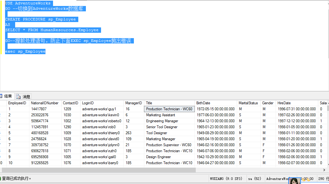Click login adventure-works\thierry0
Image resolution: width=329 pixels, height=184 pixels.
click(x=102, y=133)
